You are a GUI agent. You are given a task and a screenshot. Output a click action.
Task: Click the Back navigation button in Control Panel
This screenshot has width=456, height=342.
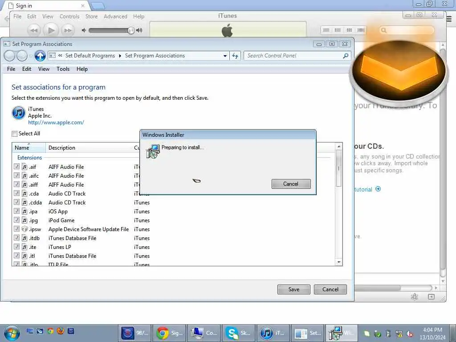point(9,56)
